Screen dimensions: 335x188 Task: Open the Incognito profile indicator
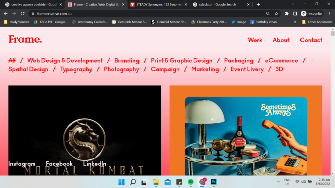coord(311,14)
